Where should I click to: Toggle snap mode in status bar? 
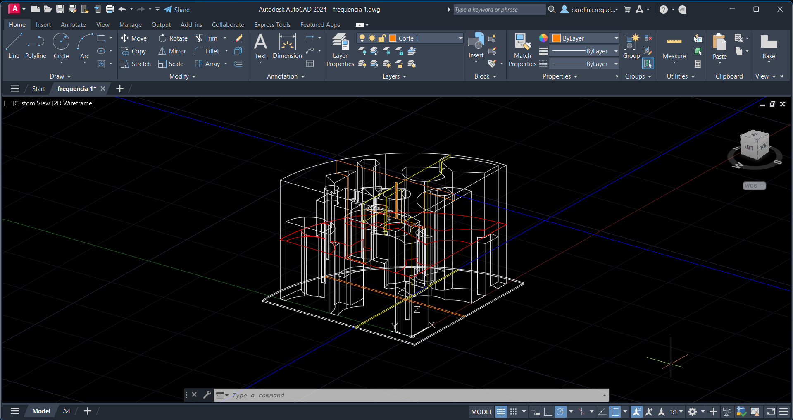click(x=513, y=411)
